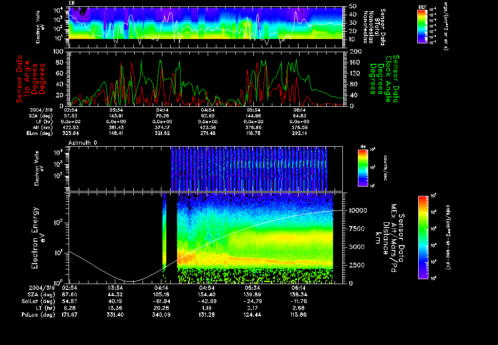Viewport: 498px width, 345px height.
Task: Click the 100 tick on tip angle axis
Action: click(x=59, y=52)
